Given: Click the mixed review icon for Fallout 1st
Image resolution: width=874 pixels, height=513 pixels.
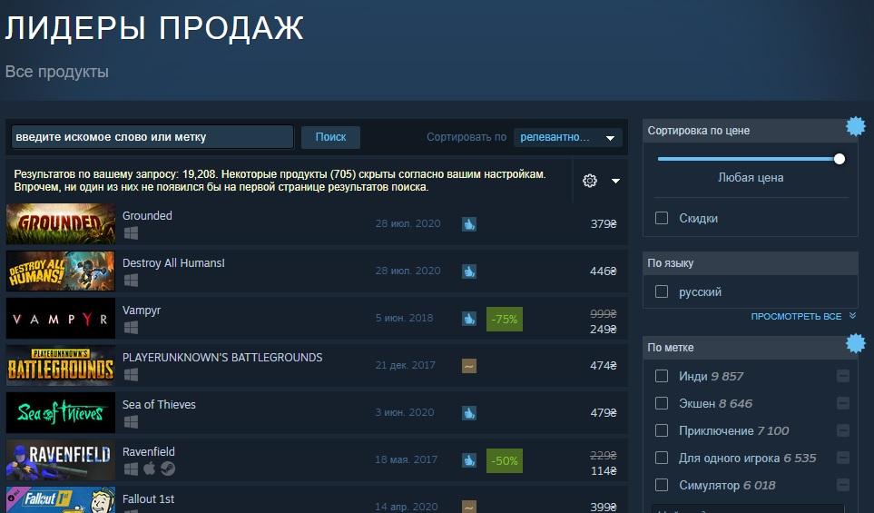Looking at the screenshot, I should (x=469, y=507).
